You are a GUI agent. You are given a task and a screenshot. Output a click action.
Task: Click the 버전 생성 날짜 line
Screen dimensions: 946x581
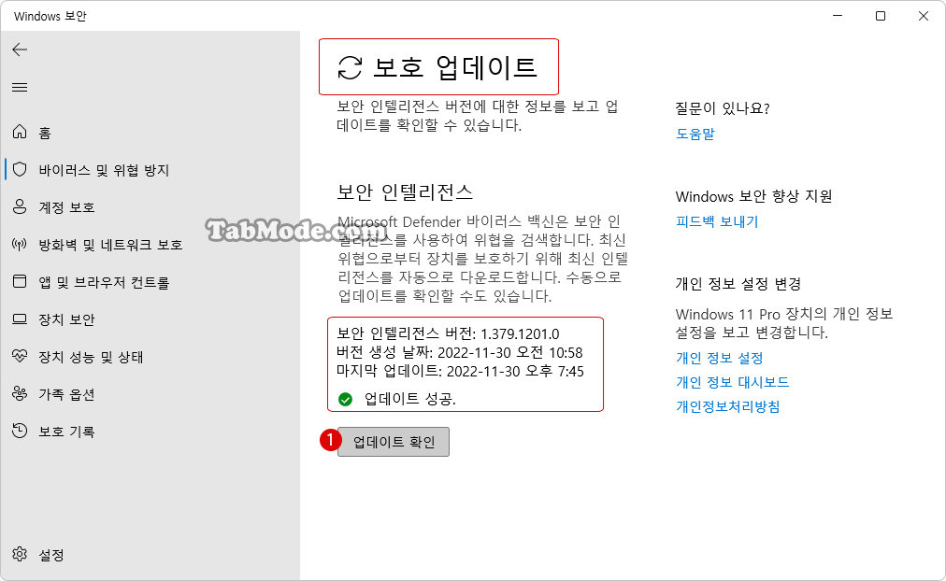point(460,352)
